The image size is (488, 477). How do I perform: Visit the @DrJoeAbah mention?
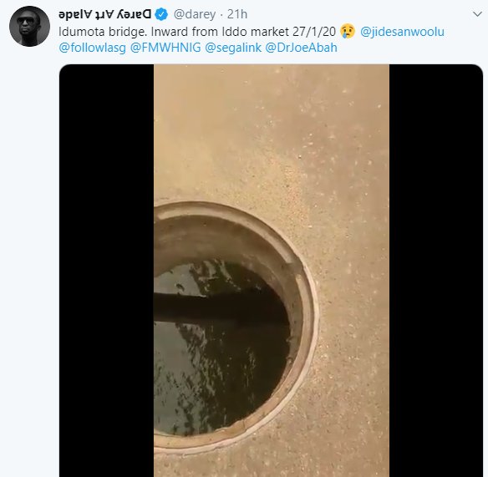302,48
